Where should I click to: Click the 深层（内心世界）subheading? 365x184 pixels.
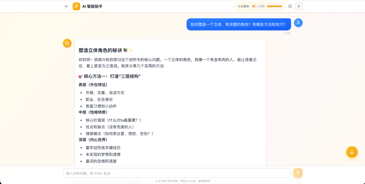(x=93, y=140)
